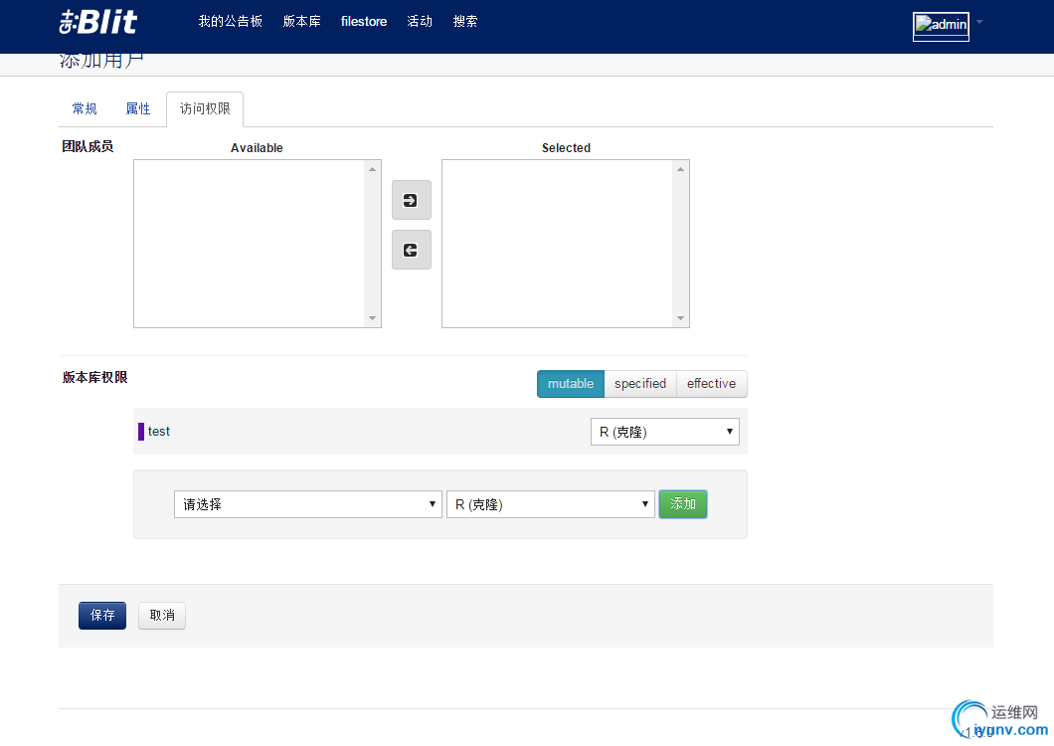The image size is (1054, 746).
Task: Switch to 常规 tab
Action: (x=85, y=109)
